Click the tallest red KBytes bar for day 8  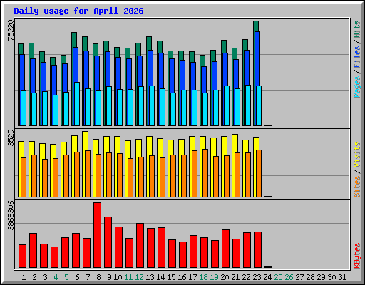[97, 235]
